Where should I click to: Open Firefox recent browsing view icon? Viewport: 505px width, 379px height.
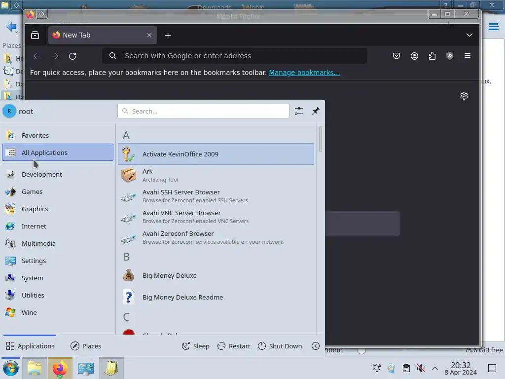35,35
